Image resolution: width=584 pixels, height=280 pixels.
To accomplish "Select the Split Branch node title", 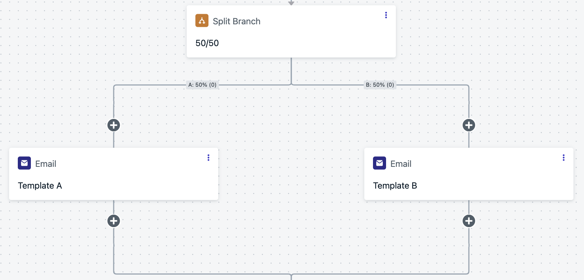I will (236, 21).
